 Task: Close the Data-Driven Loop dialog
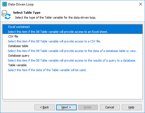coord(141,4)
